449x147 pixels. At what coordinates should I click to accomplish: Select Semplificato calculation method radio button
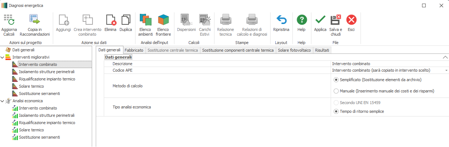pos(336,80)
